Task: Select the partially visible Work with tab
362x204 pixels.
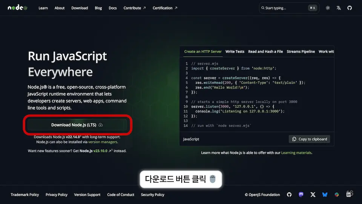Action: 326,52
